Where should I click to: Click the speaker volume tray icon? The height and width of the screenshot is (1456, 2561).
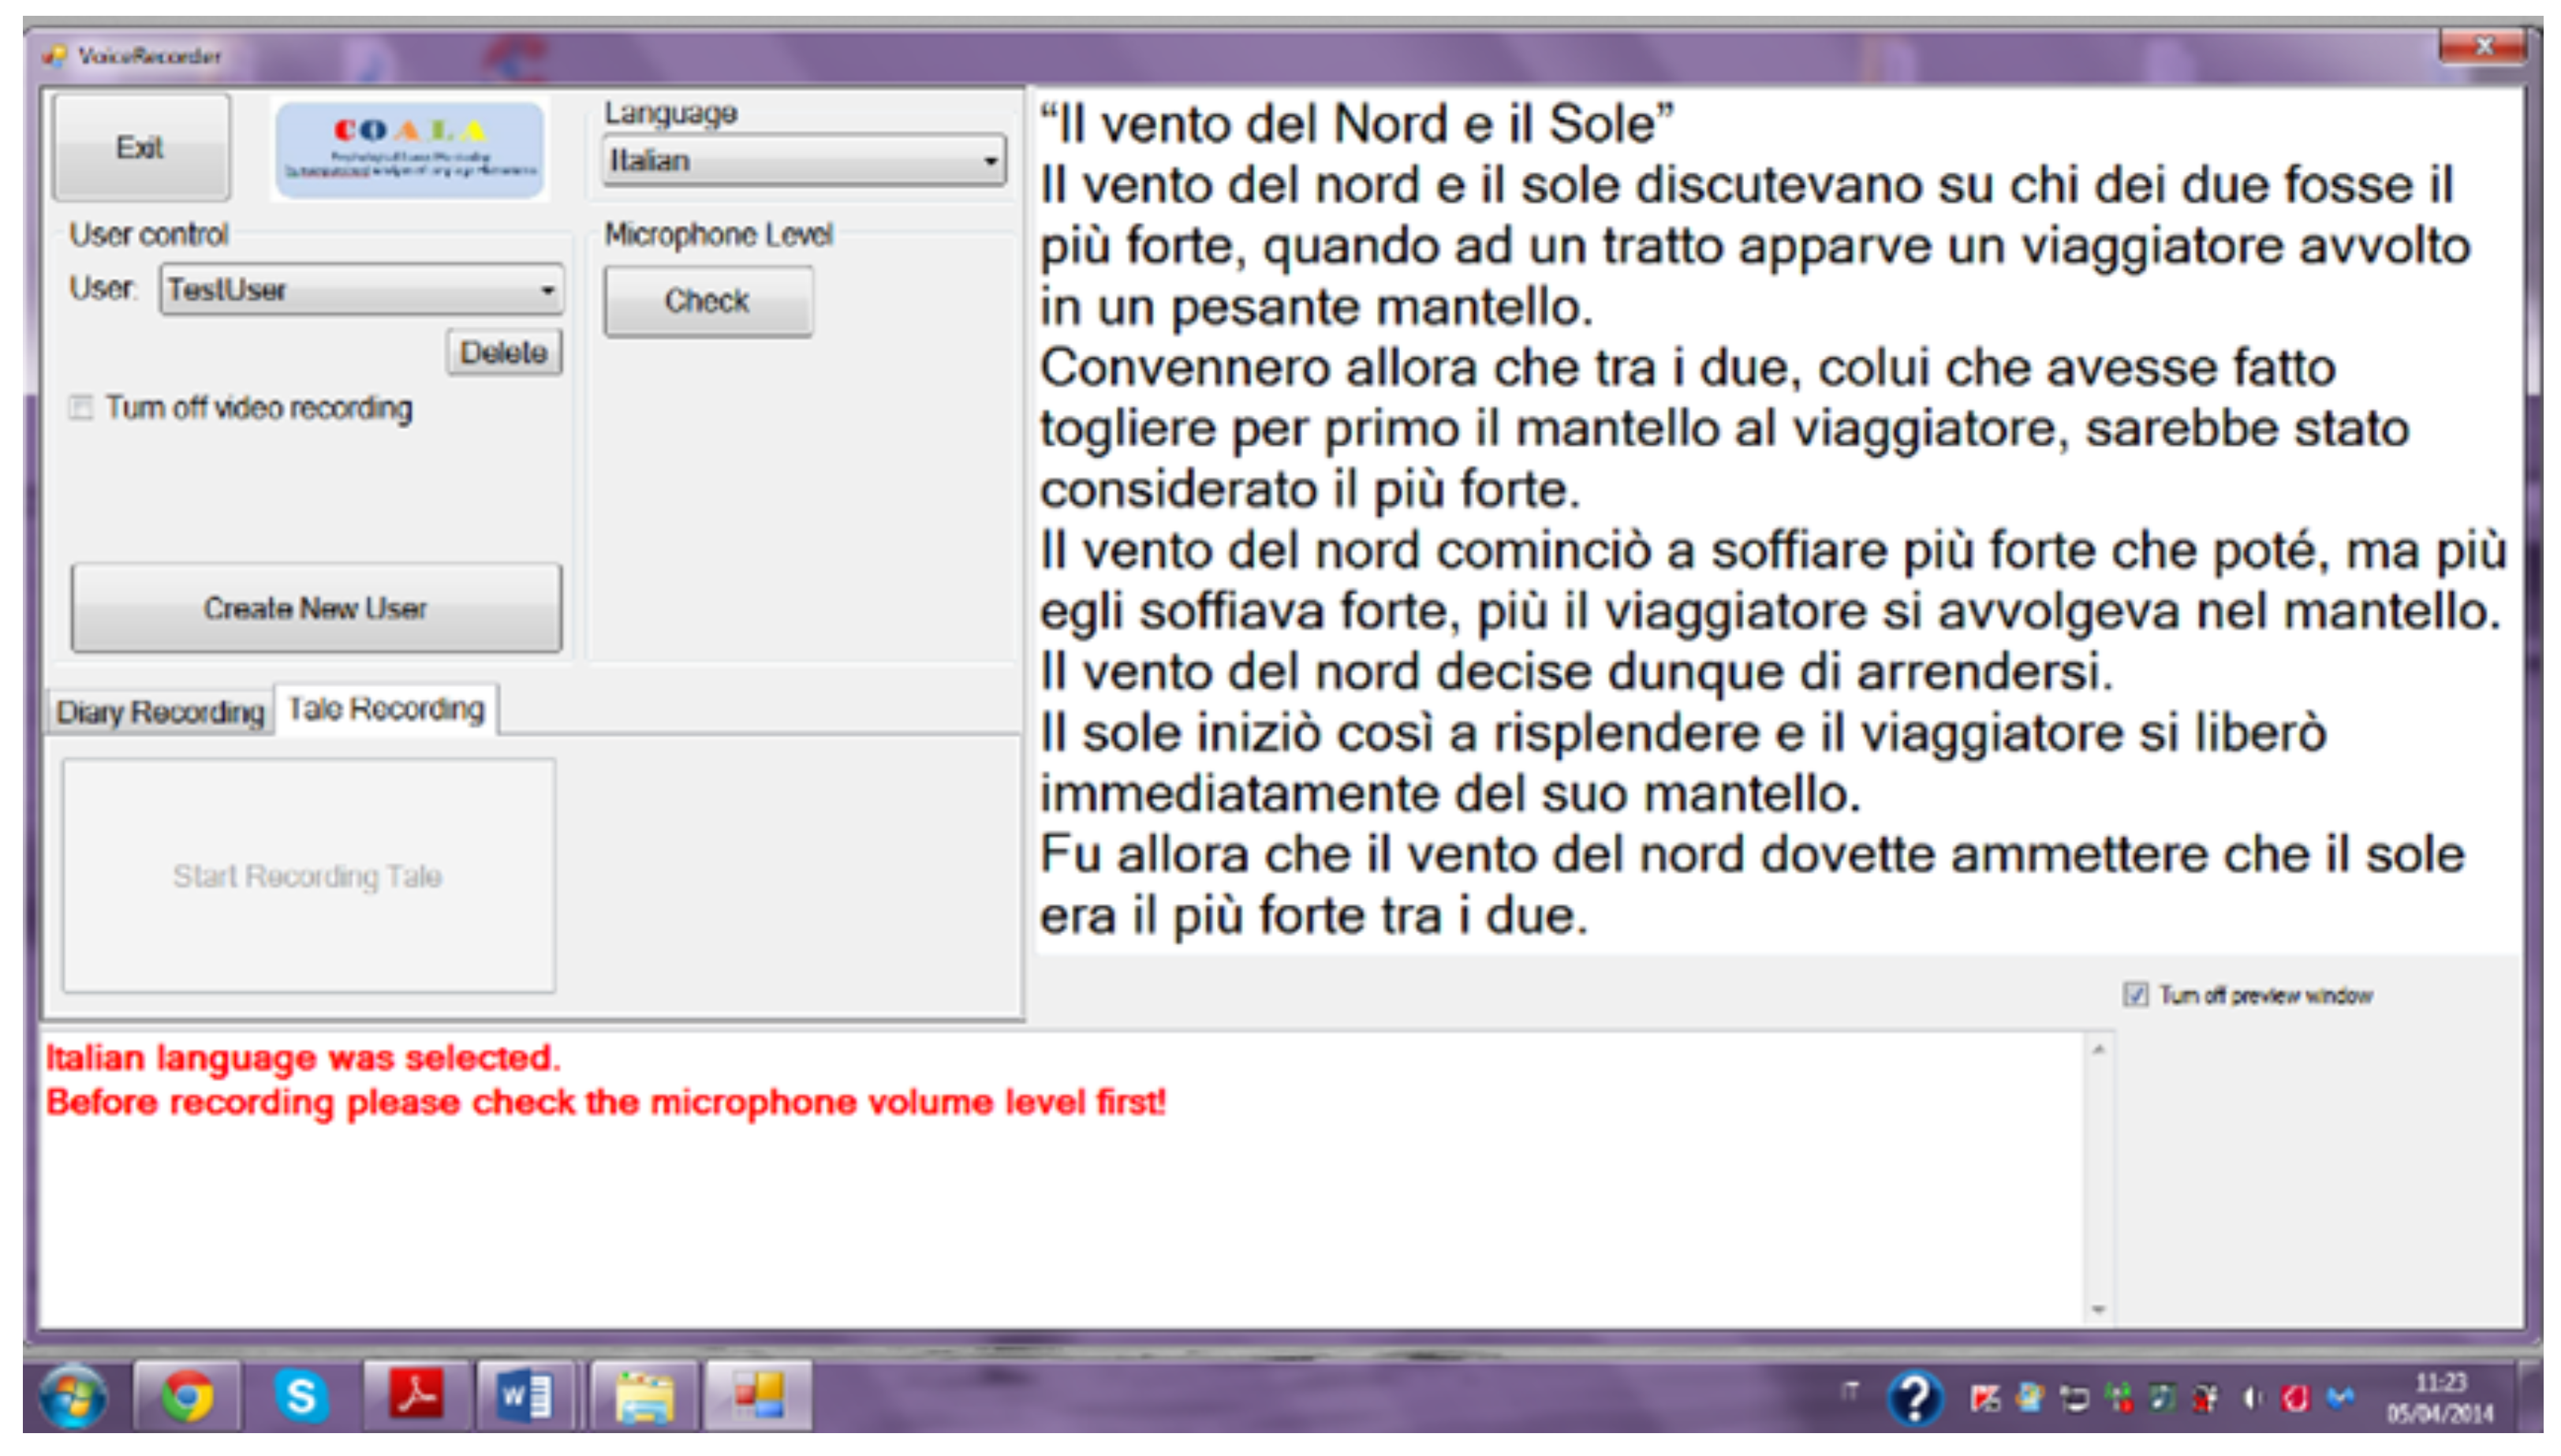(2251, 1398)
